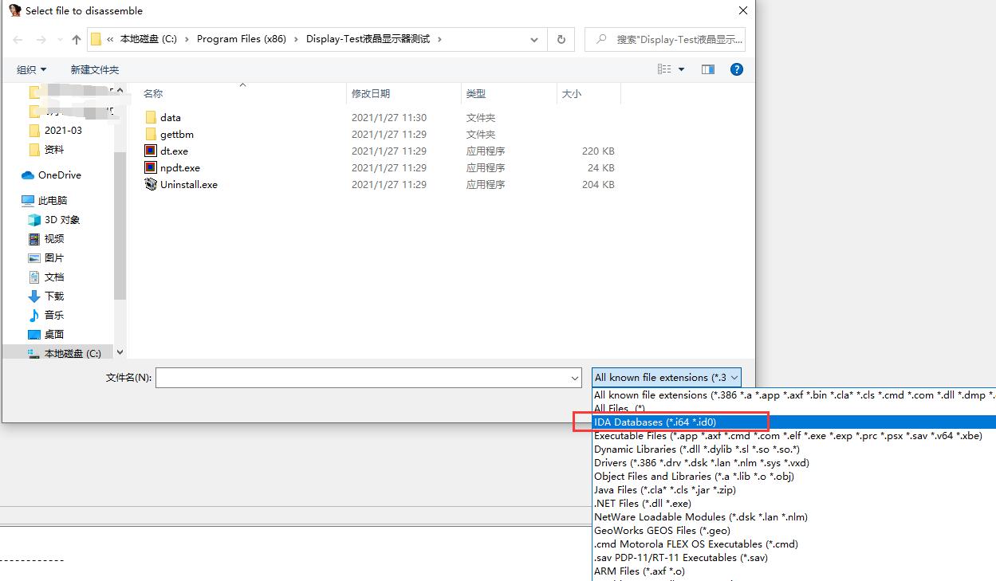Click 资料 folder in sidebar

point(53,149)
